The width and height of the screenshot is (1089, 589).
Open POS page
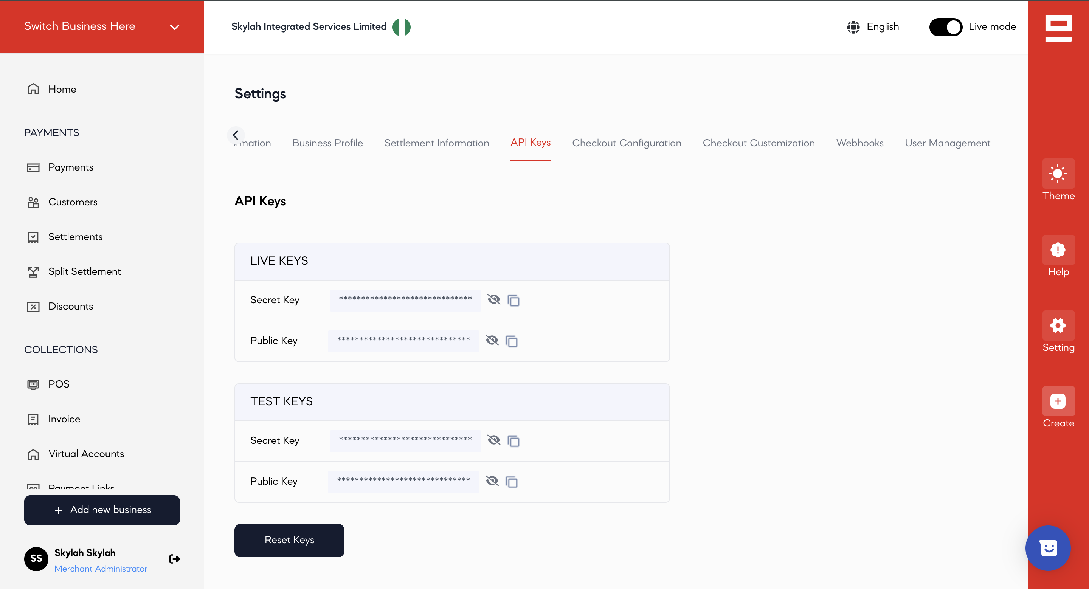coord(48,384)
